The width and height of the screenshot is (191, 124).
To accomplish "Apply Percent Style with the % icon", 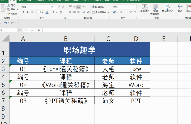I will pos(121,12).
